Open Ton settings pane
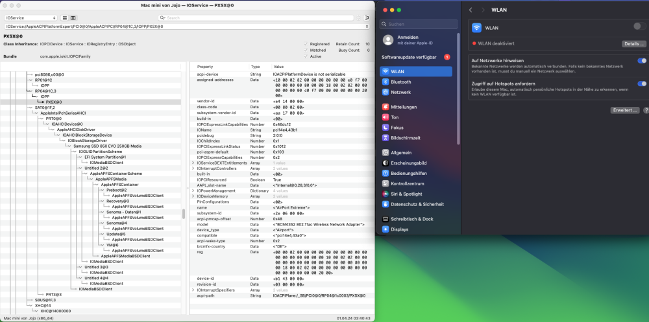 click(416, 117)
